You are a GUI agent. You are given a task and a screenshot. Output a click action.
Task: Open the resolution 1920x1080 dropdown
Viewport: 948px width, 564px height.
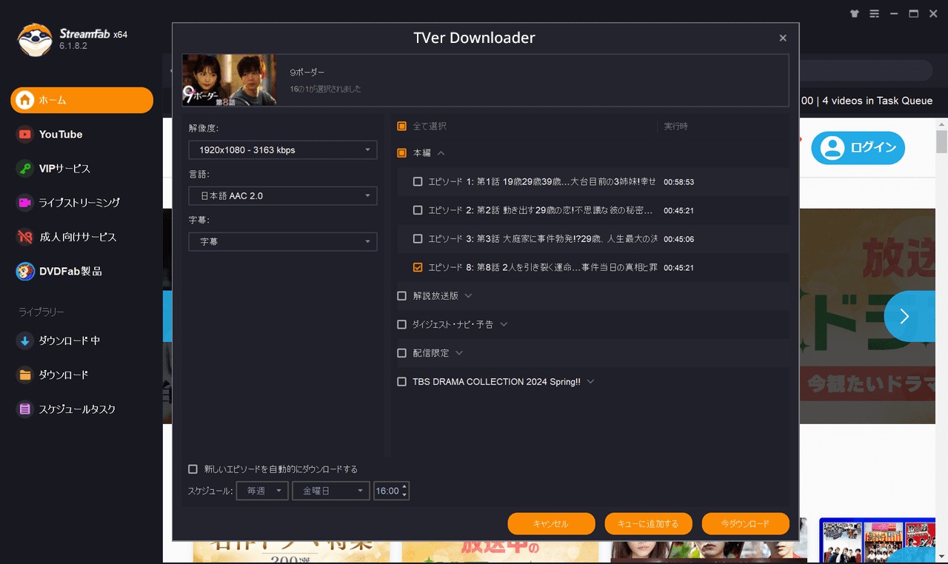click(x=282, y=150)
